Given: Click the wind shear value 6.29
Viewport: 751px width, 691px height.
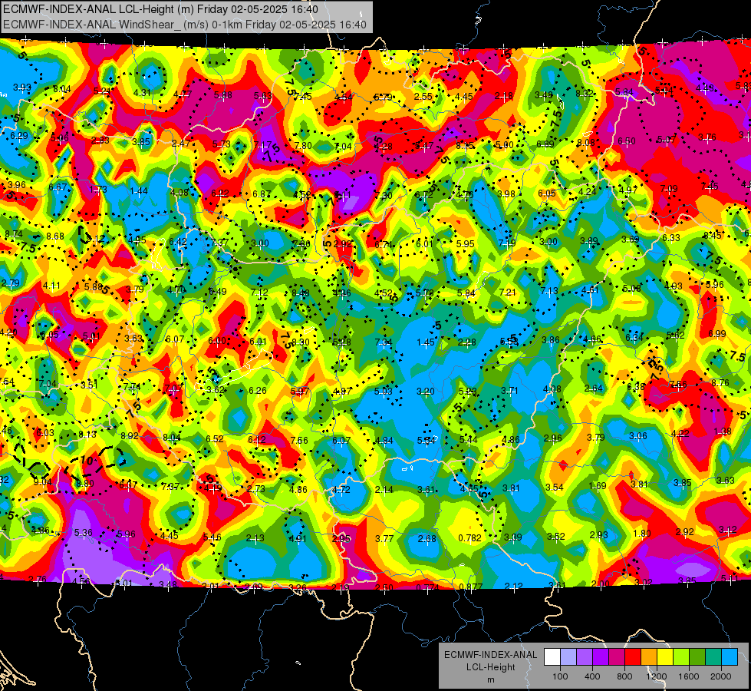Looking at the screenshot, I should coord(18,136).
